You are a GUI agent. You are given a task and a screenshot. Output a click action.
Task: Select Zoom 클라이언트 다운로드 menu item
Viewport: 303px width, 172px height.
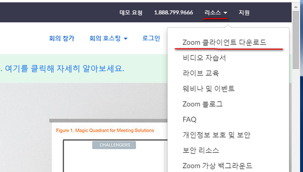pos(224,42)
